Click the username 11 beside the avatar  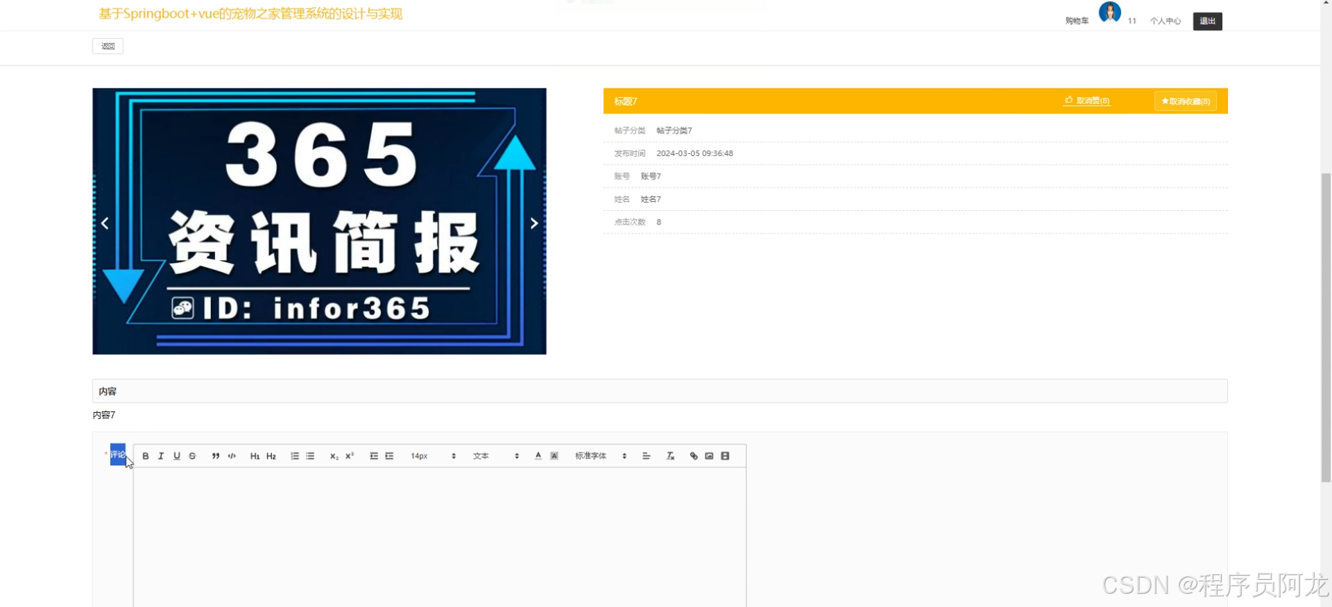pyautogui.click(x=1132, y=22)
